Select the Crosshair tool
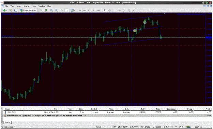This screenshot has height=129, width=213. (x=109, y=10)
